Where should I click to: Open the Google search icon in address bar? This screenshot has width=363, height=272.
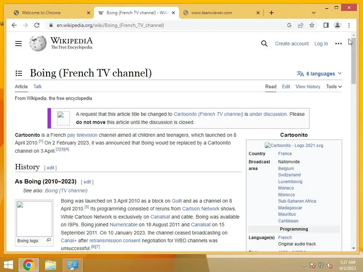tap(289, 25)
